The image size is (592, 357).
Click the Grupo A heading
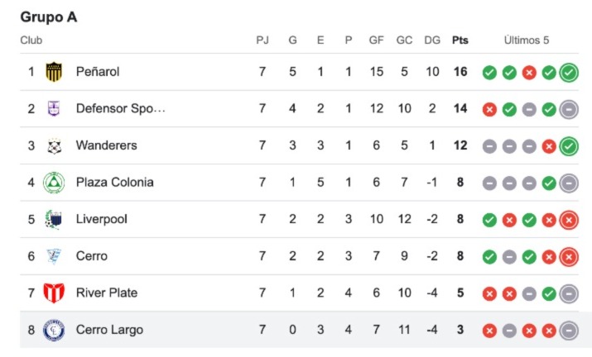pyautogui.click(x=49, y=17)
